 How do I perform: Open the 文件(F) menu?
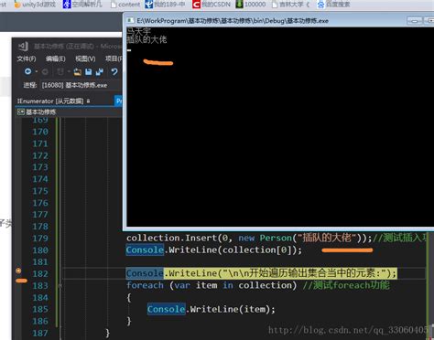pos(27,58)
